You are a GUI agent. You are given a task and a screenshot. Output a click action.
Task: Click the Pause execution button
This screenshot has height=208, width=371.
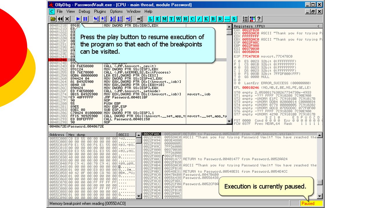pos(85,19)
